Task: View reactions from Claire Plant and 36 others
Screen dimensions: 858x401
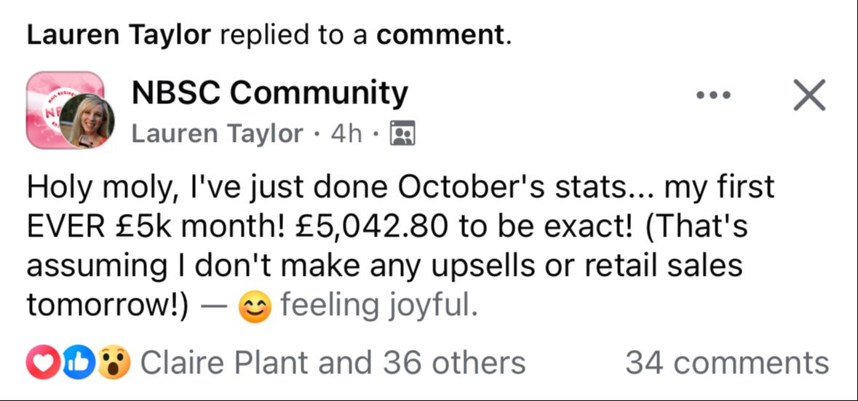Action: [332, 362]
